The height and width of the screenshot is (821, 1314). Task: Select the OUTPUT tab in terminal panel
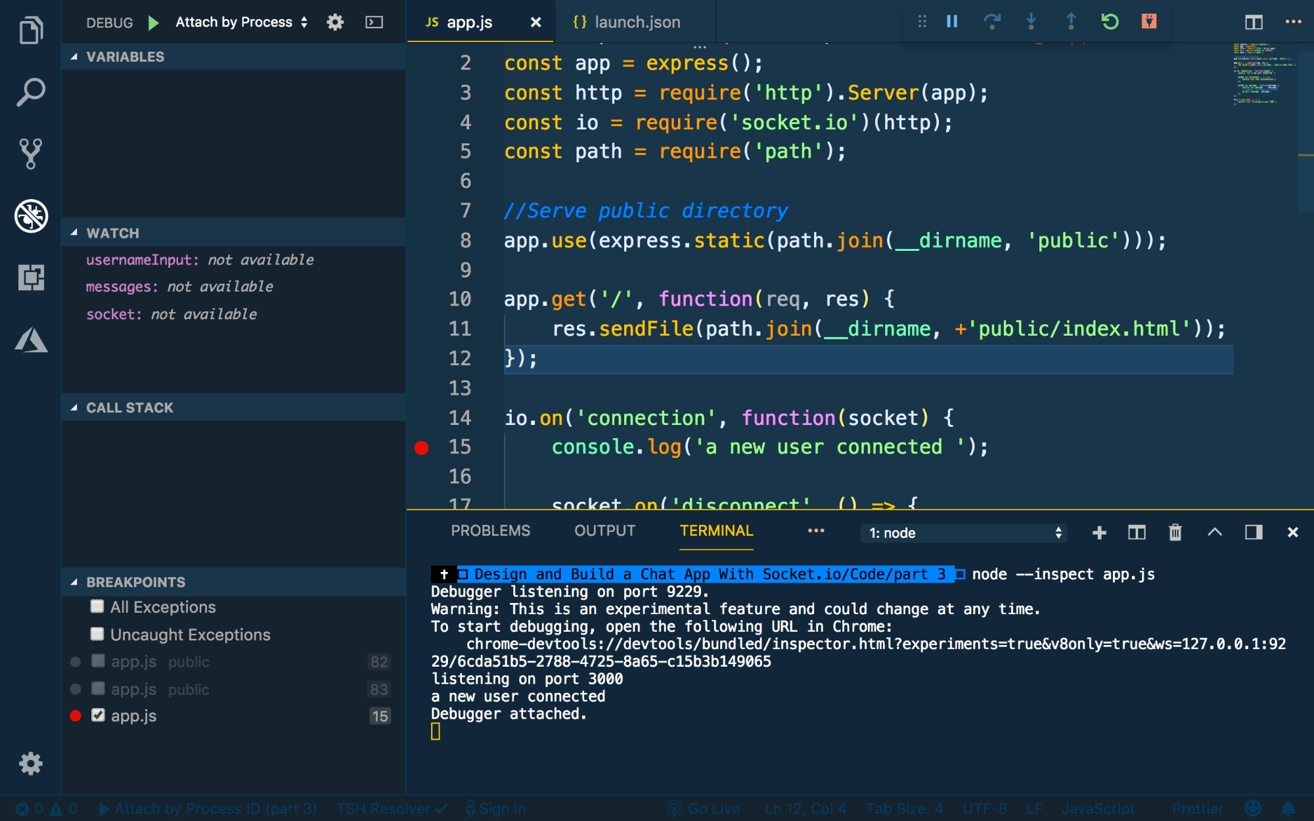pyautogui.click(x=604, y=531)
